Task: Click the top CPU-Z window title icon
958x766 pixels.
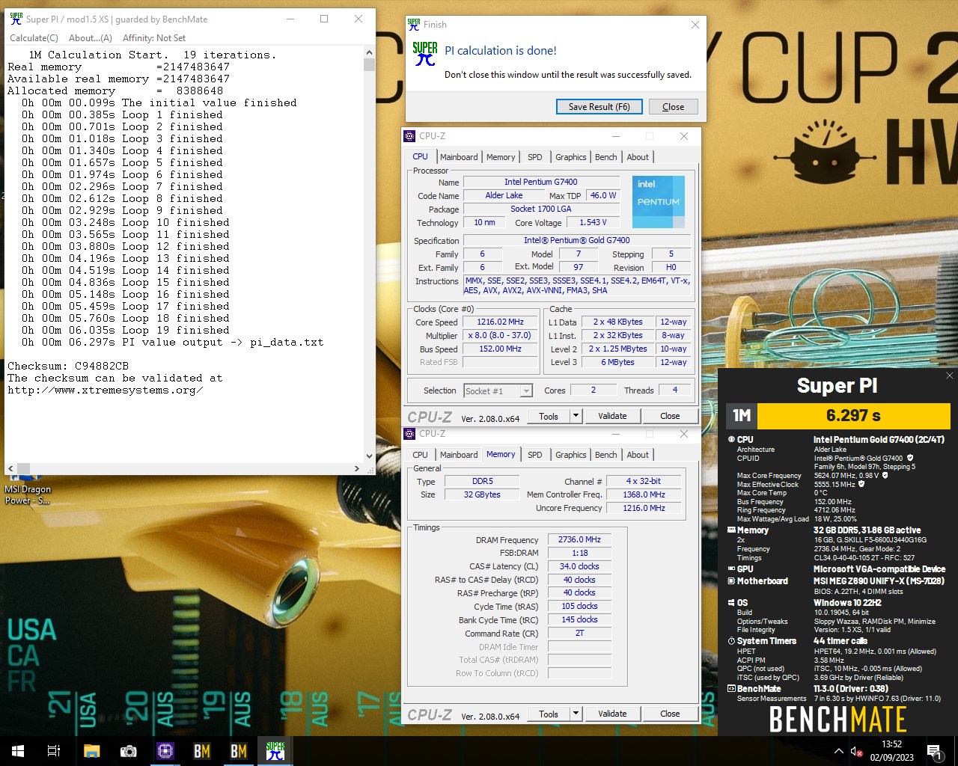Action: [x=409, y=136]
